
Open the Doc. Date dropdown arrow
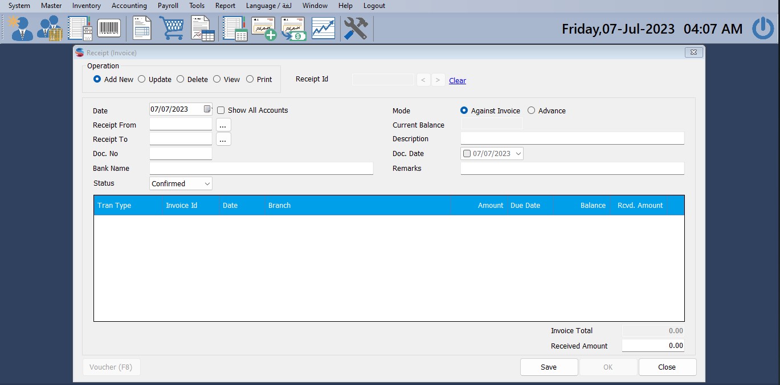click(x=517, y=154)
